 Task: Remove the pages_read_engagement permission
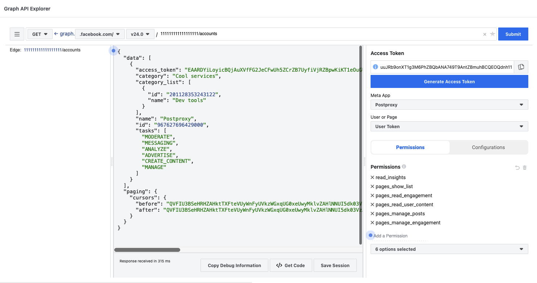tap(372, 195)
